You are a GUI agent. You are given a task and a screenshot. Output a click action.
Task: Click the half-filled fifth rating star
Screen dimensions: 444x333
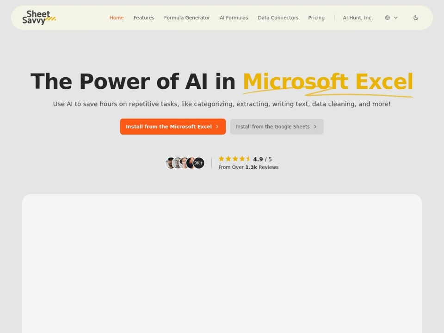[x=248, y=159]
